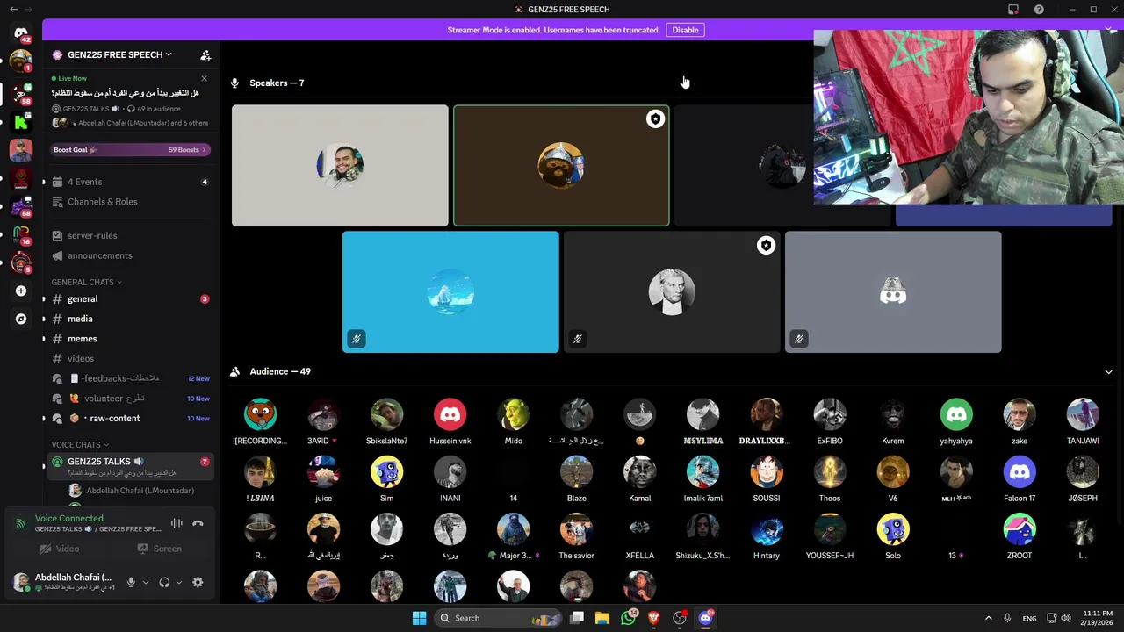Viewport: 1124px width, 632px height.
Task: Open User Settings gear
Action: pos(198,582)
